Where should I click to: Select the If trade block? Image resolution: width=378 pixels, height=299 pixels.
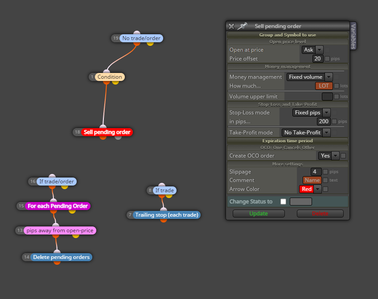164,190
